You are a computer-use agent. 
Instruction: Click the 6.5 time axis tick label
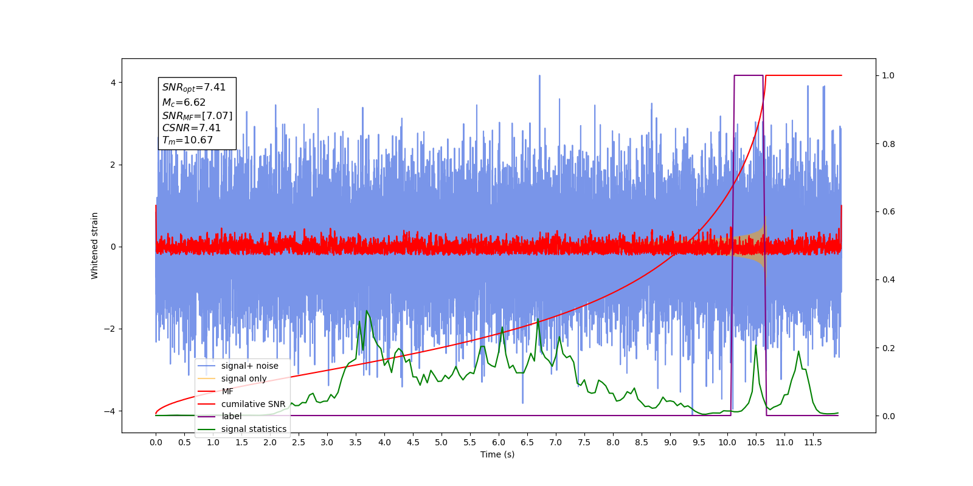click(x=527, y=442)
